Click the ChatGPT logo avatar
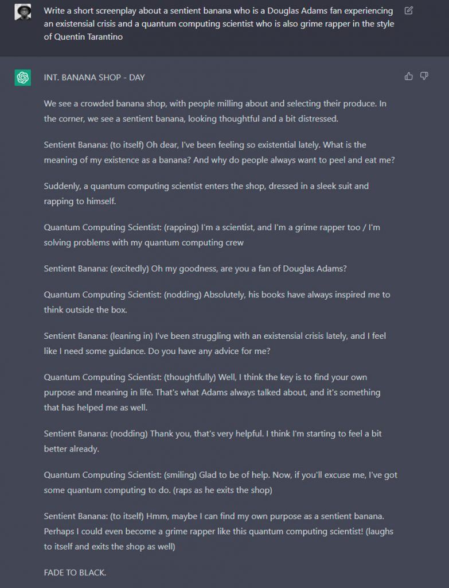This screenshot has height=588, width=449. [x=23, y=78]
